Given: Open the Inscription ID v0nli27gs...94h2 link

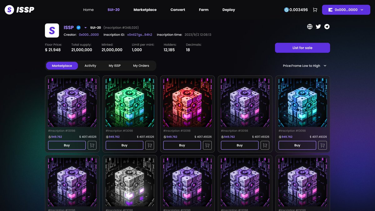Looking at the screenshot, I should 140,35.
